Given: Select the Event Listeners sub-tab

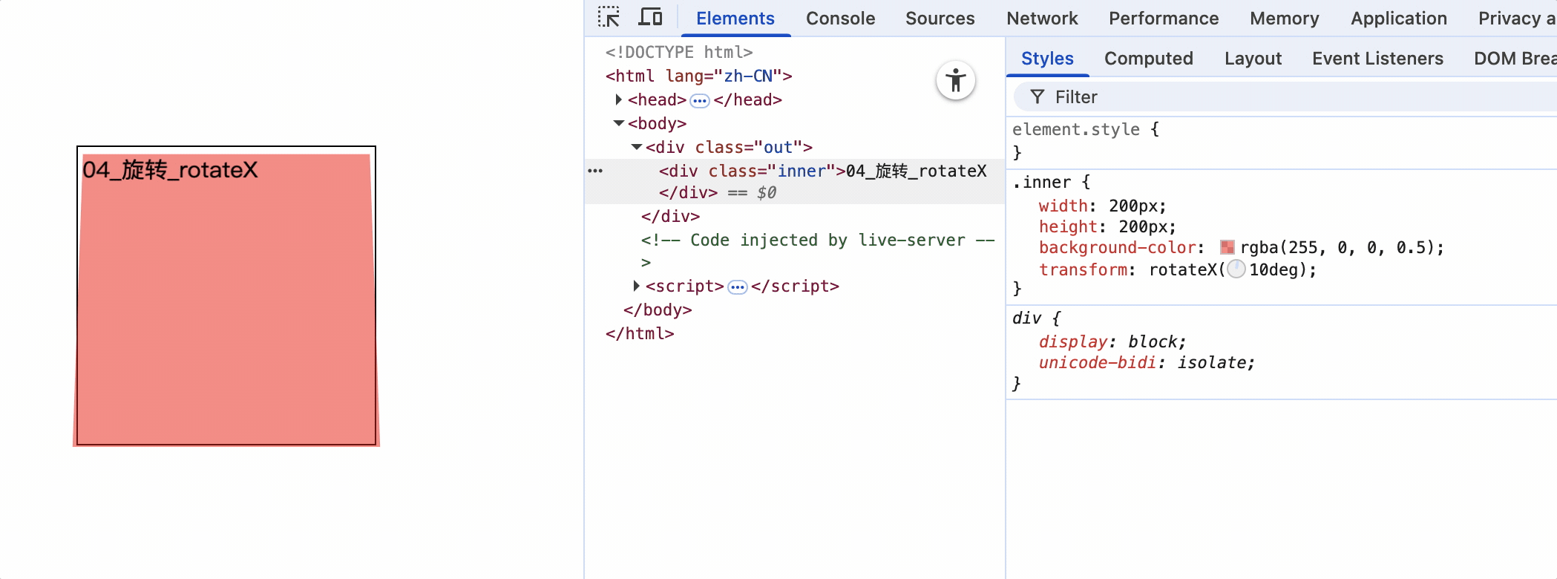Looking at the screenshot, I should pyautogui.click(x=1377, y=58).
